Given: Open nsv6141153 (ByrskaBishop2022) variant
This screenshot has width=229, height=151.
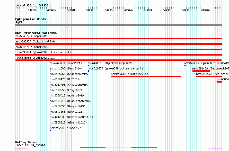Looking at the screenshot, I should pos(110,63).
